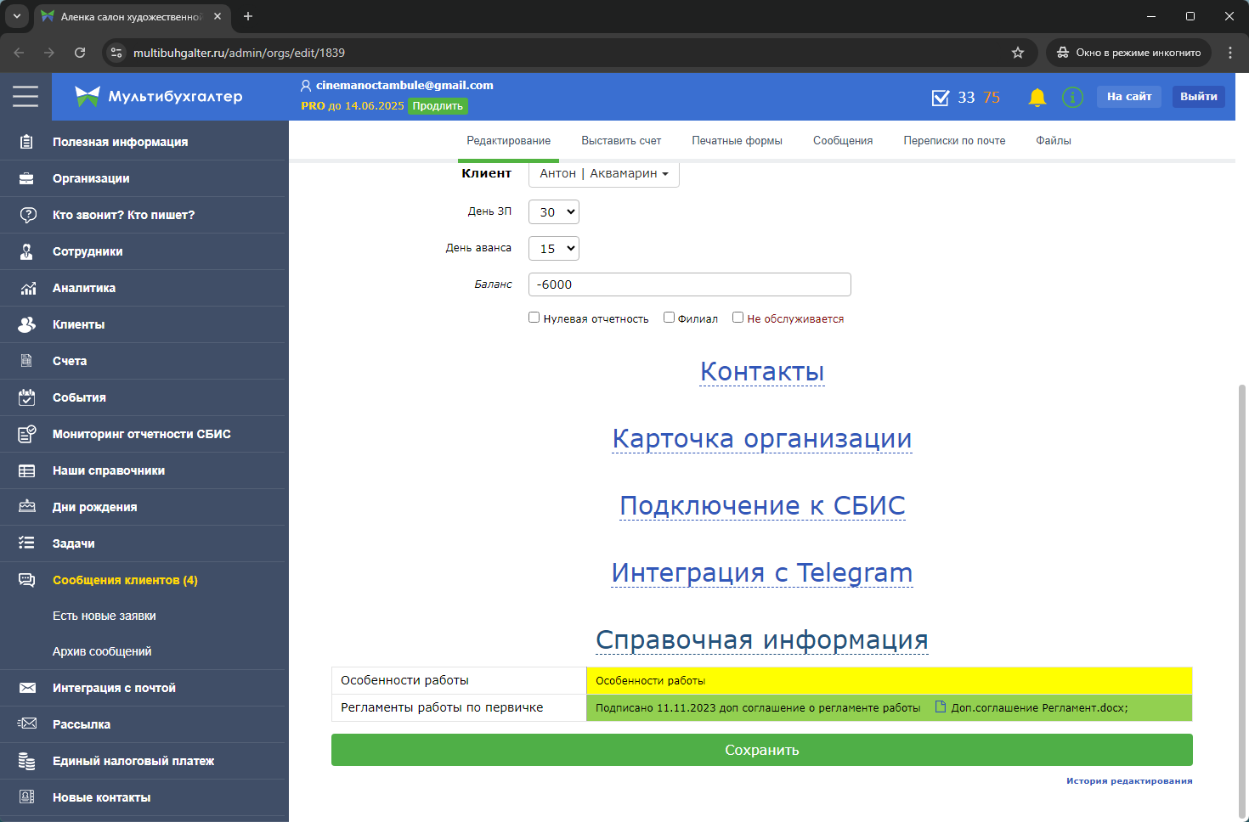The image size is (1249, 822).
Task: Open the День ЗП dropdown
Action: click(554, 212)
